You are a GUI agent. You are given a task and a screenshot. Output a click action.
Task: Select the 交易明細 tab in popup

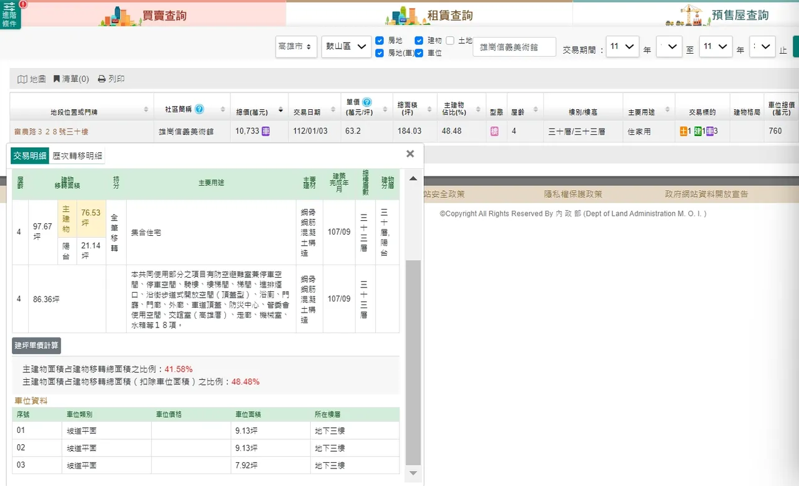[30, 156]
